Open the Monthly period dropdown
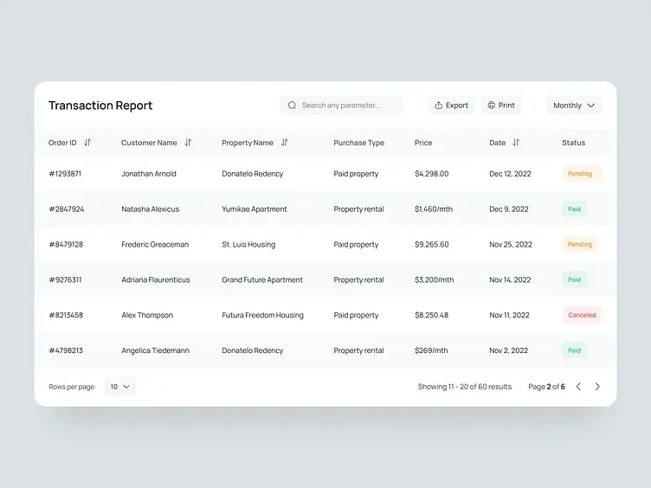 point(574,106)
